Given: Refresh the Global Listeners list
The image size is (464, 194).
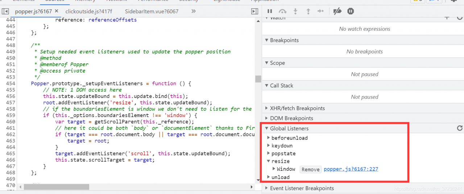Looking at the screenshot, I should [460, 128].
